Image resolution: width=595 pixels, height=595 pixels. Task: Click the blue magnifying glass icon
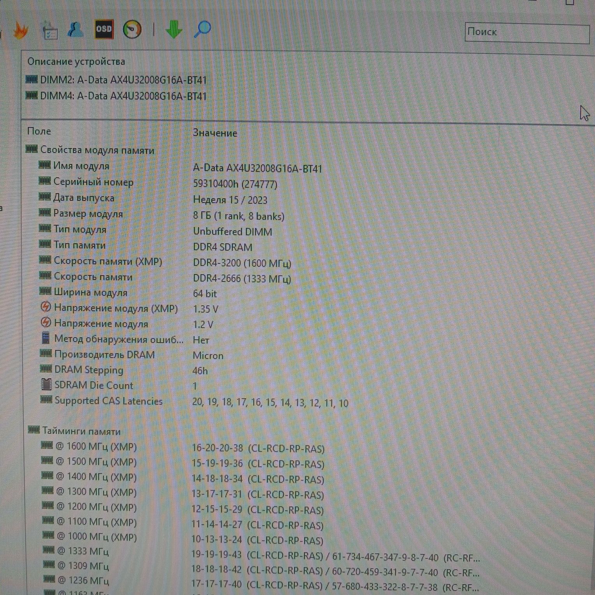pos(202,29)
